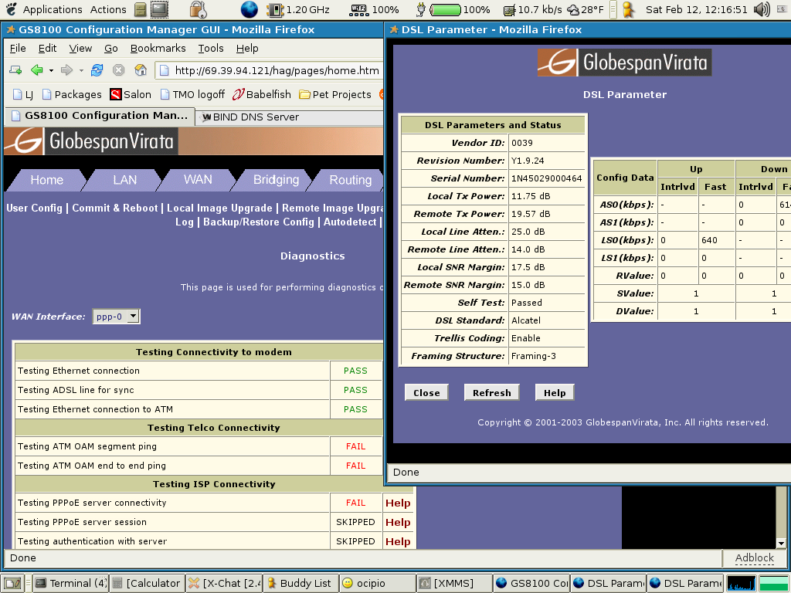
Task: Click the Firefox Stop loading icon
Action: (x=119, y=70)
